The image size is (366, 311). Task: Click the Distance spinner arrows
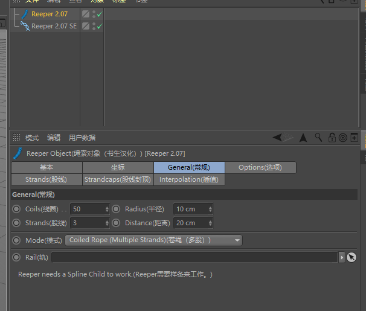[210, 223]
